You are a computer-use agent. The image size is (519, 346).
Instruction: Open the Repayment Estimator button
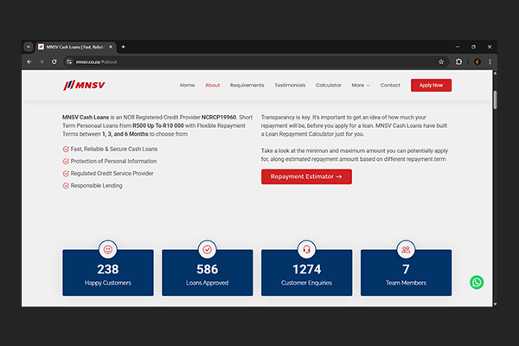tap(306, 176)
